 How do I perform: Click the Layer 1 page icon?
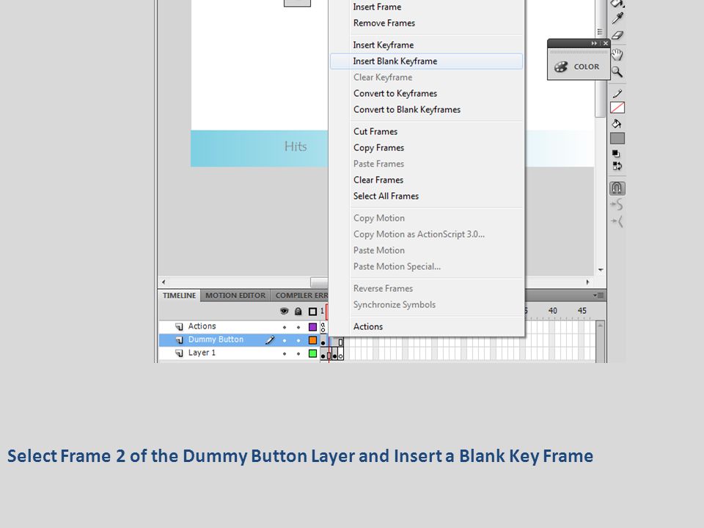pos(179,353)
